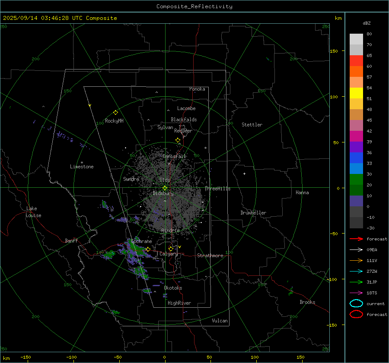
Task: Click the yellow diamond marker beside Cochrane
Action: 148,249
